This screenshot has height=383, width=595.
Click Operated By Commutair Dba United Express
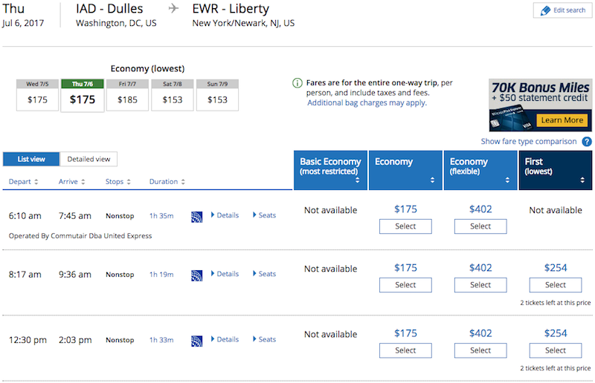[x=80, y=236]
